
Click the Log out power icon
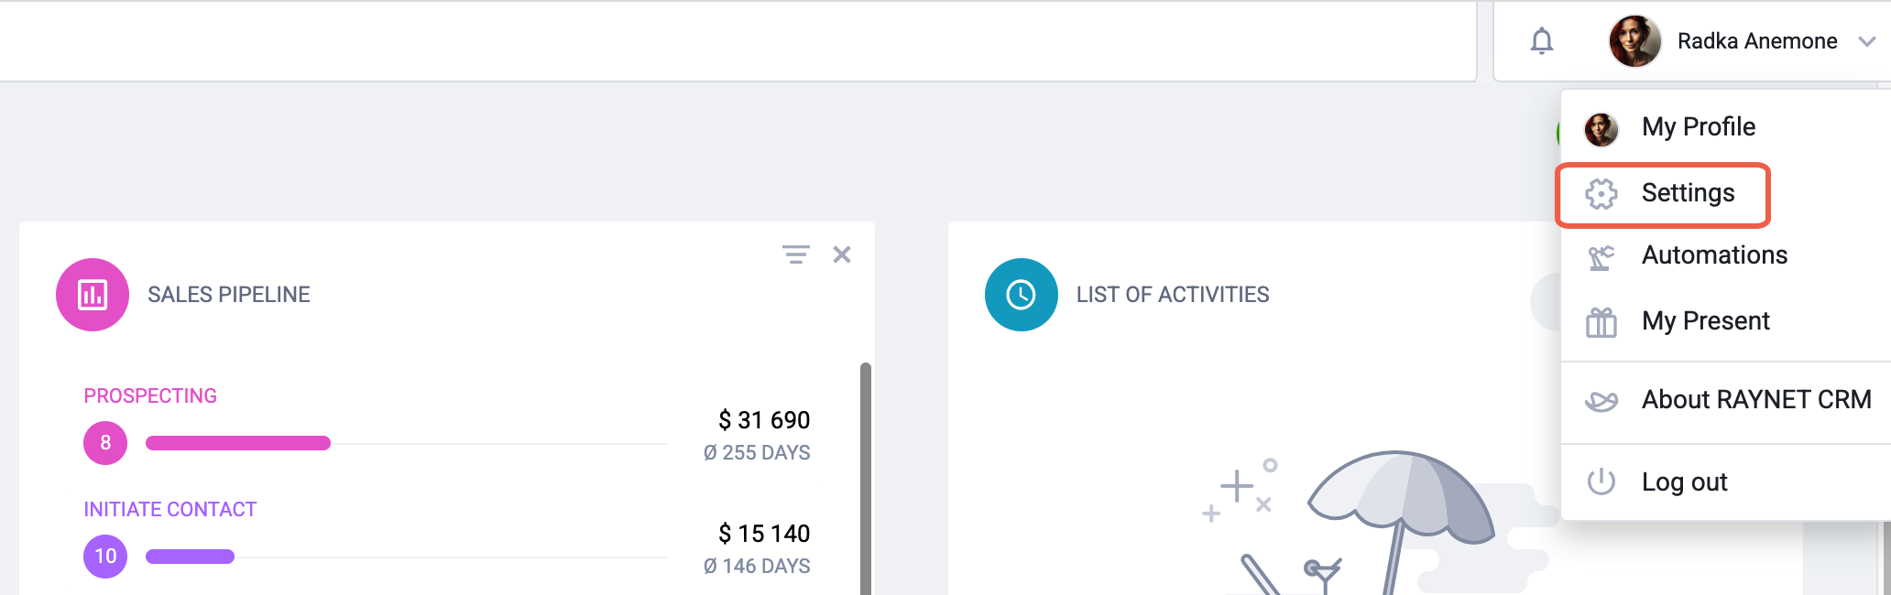pyautogui.click(x=1601, y=481)
